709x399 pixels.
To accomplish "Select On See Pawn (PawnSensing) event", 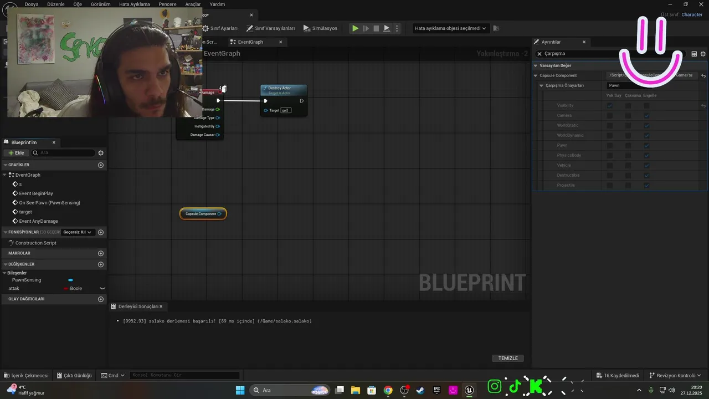I will [49, 203].
